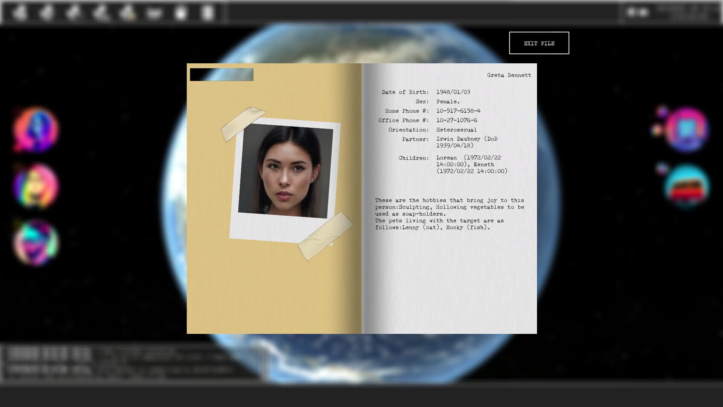Screen dimensions: 723x407
Task: Click the dark label tab on the folder
Action: pyautogui.click(x=221, y=75)
